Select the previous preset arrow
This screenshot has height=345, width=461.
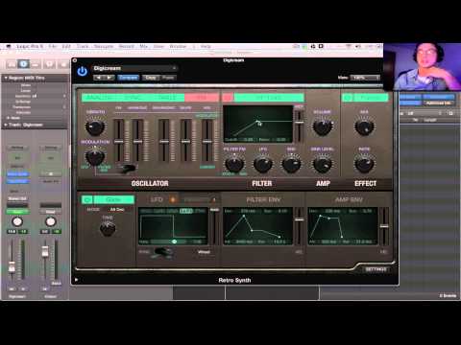[99, 78]
